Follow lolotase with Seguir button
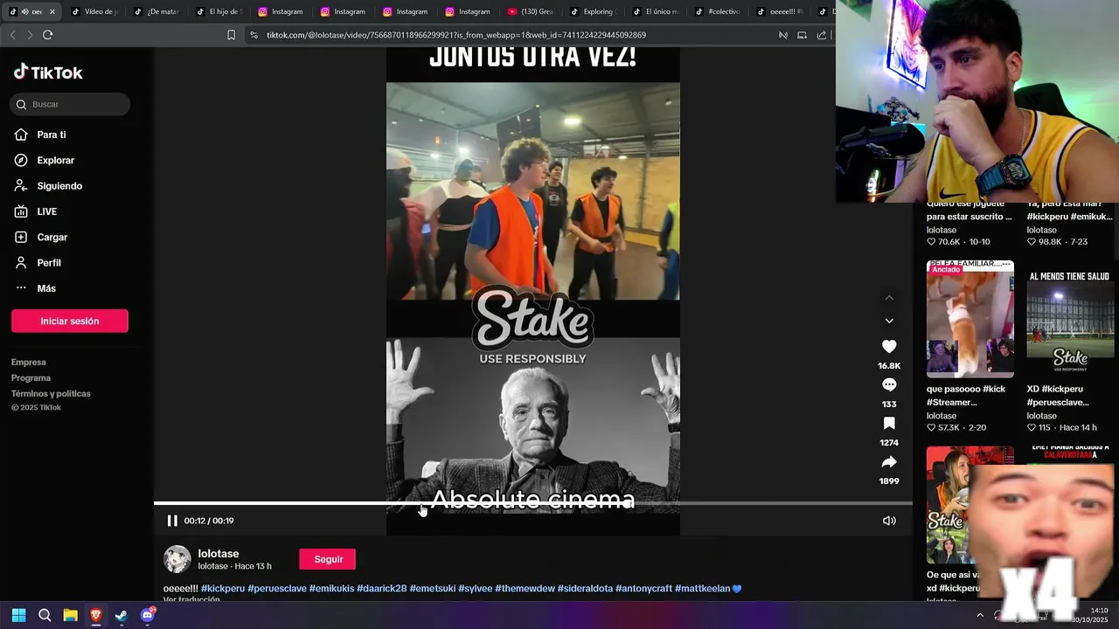 coord(328,559)
